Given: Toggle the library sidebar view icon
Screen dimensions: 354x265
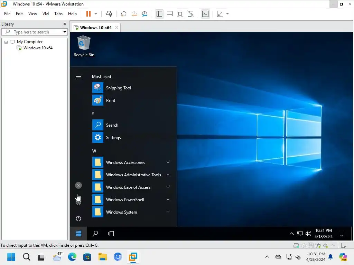Looking at the screenshot, I should [x=159, y=14].
